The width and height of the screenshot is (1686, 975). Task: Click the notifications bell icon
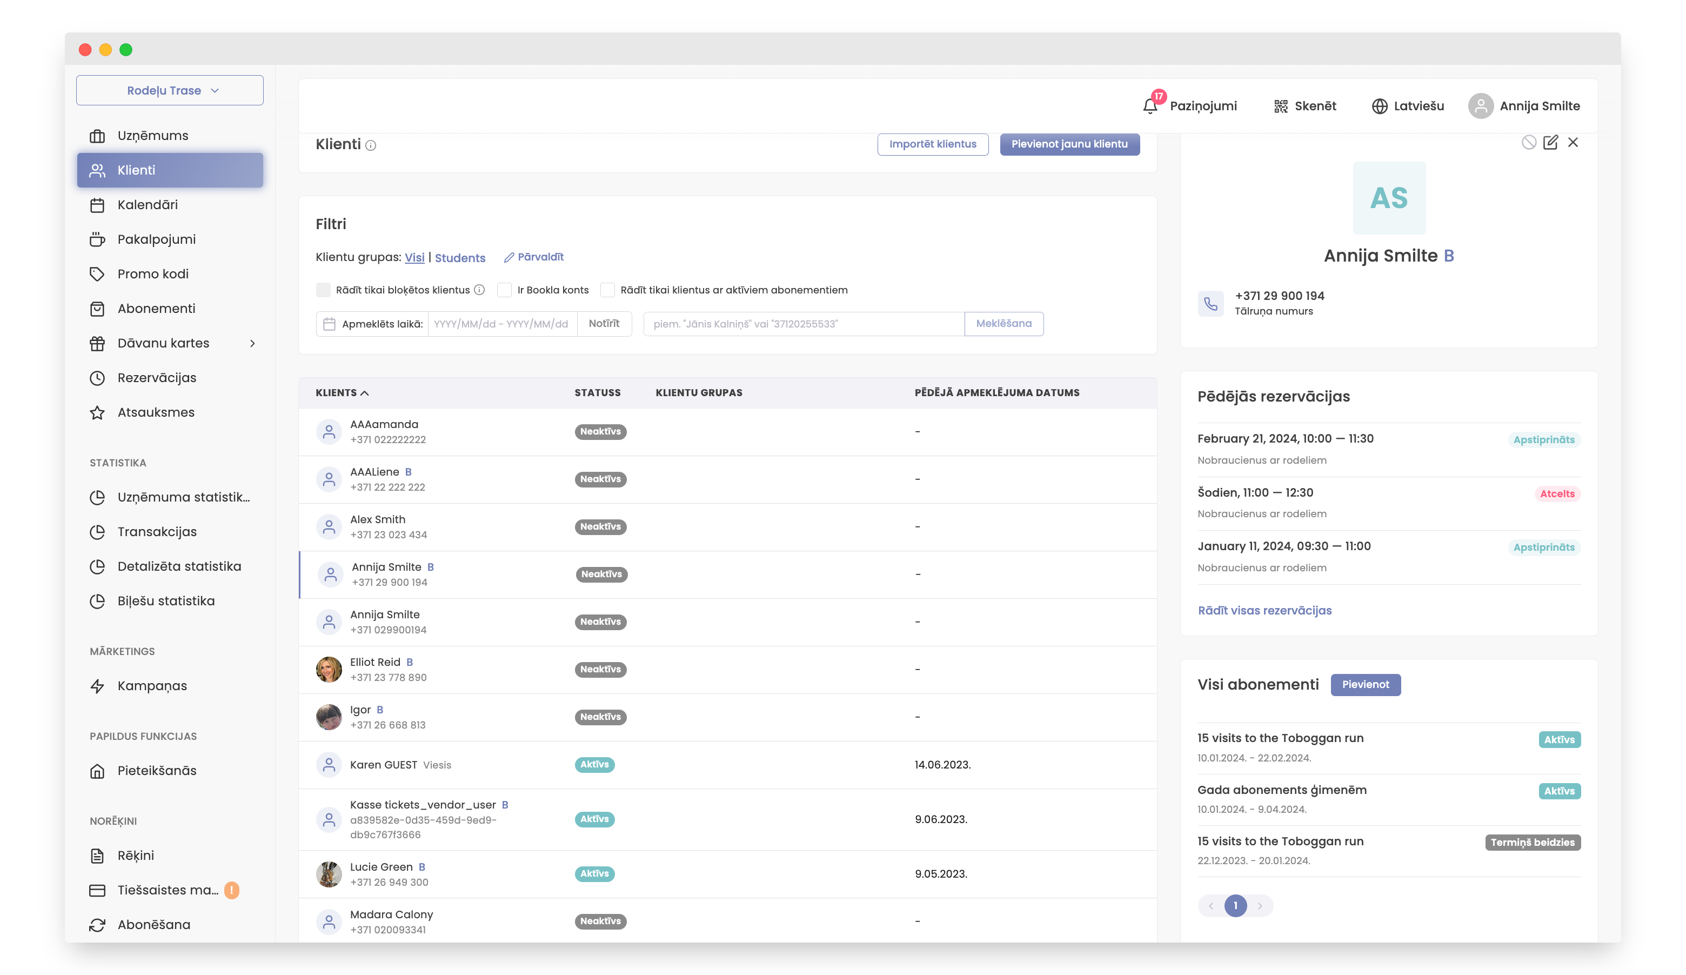pos(1149,106)
